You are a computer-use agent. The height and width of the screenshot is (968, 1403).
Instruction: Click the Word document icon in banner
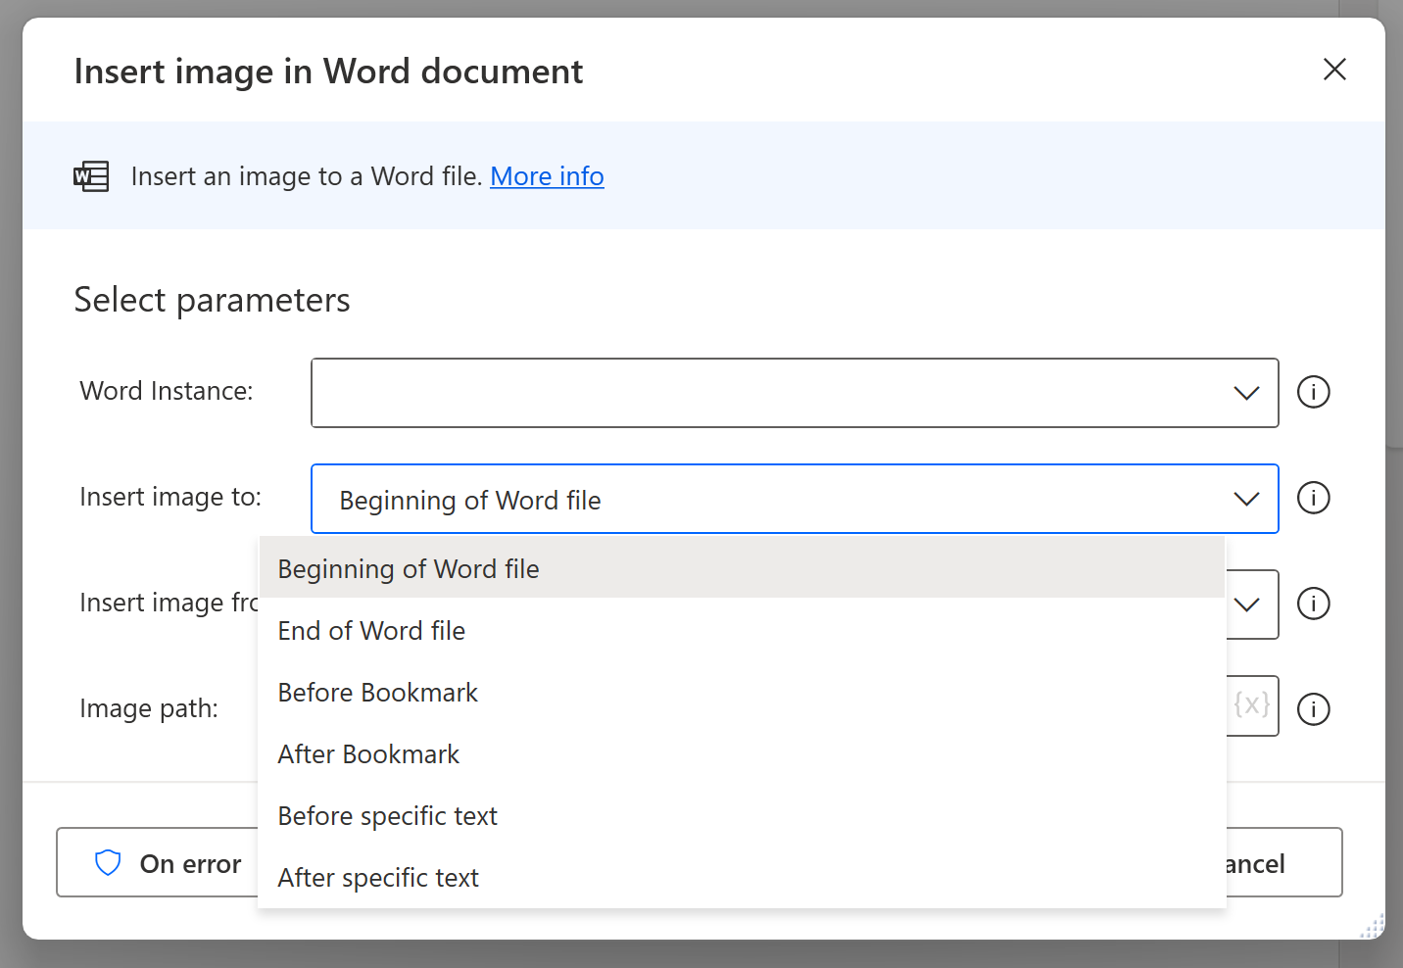pos(91,176)
